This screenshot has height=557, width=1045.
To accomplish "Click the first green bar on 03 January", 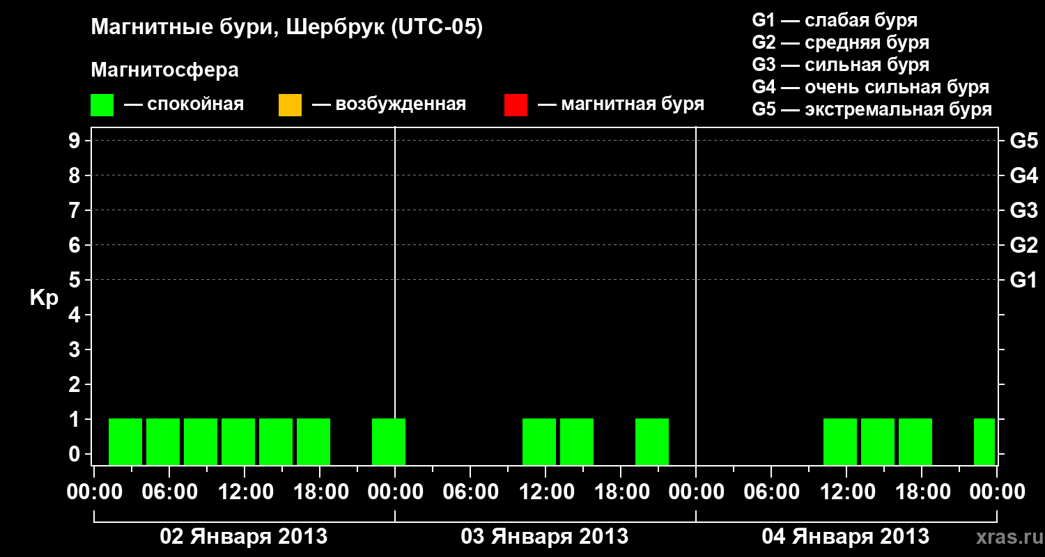I will point(539,441).
